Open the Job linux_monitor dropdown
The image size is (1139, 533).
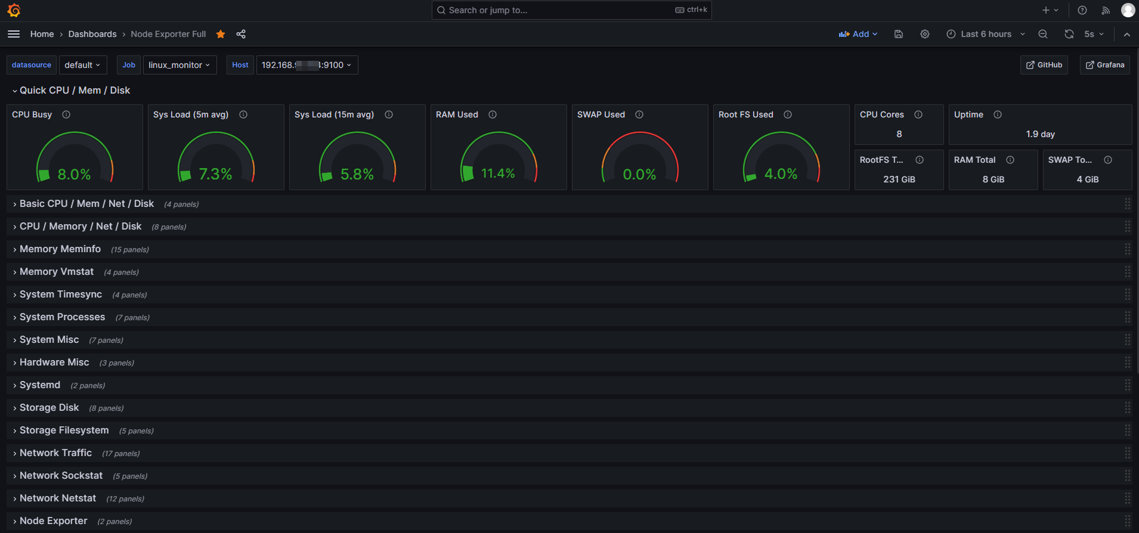[x=179, y=65]
